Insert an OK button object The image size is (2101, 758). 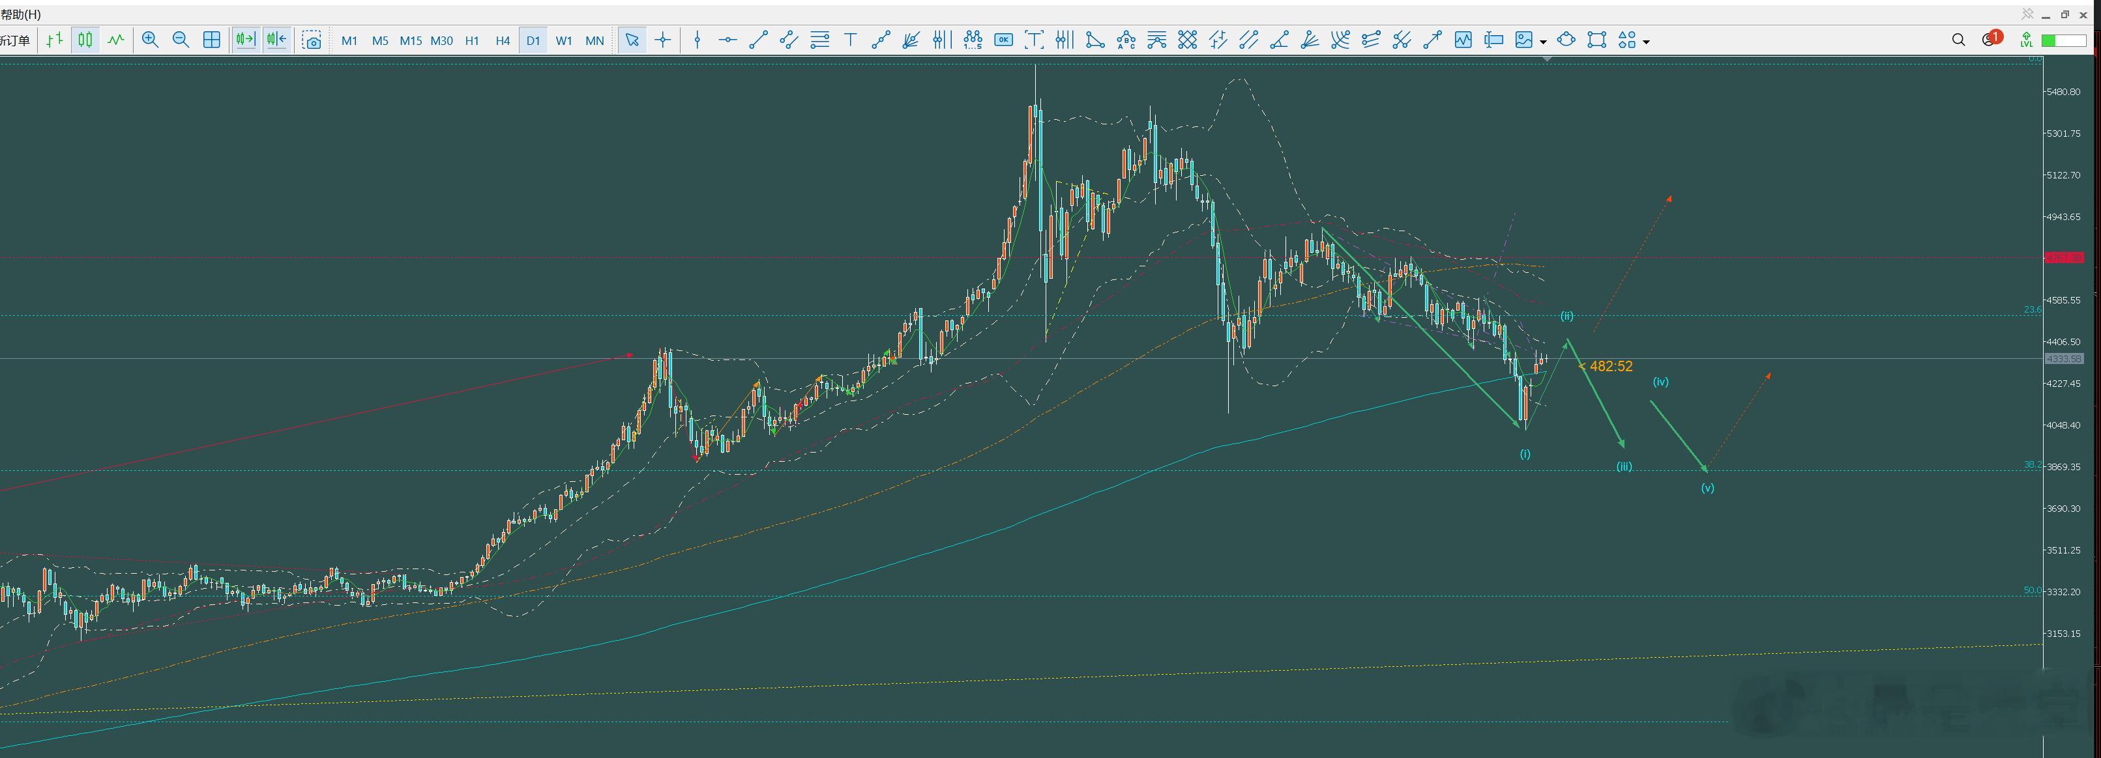(x=1004, y=40)
